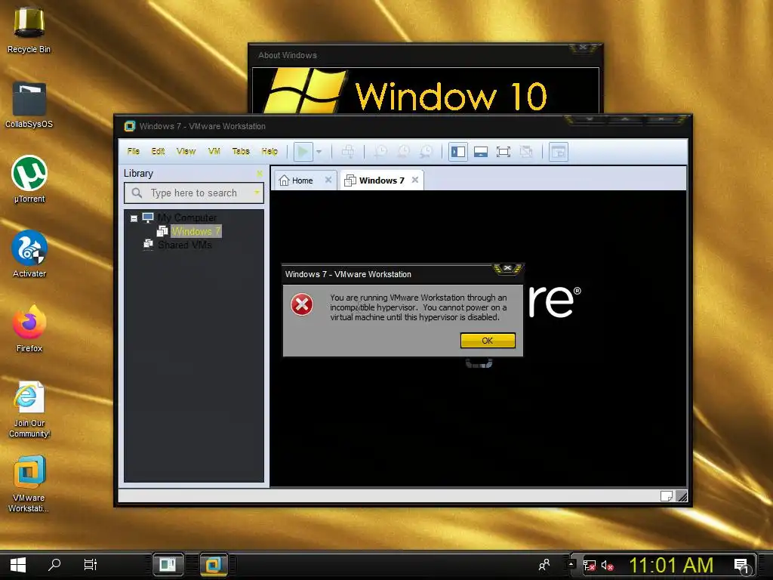Toggle the Show Library sidebar icon
Screen dimensions: 773x580
pyautogui.click(x=458, y=151)
